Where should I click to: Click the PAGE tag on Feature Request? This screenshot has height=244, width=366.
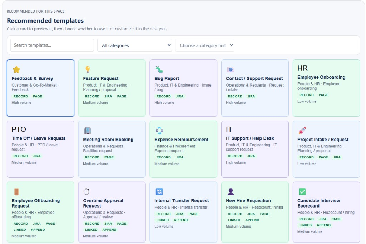[122, 96]
